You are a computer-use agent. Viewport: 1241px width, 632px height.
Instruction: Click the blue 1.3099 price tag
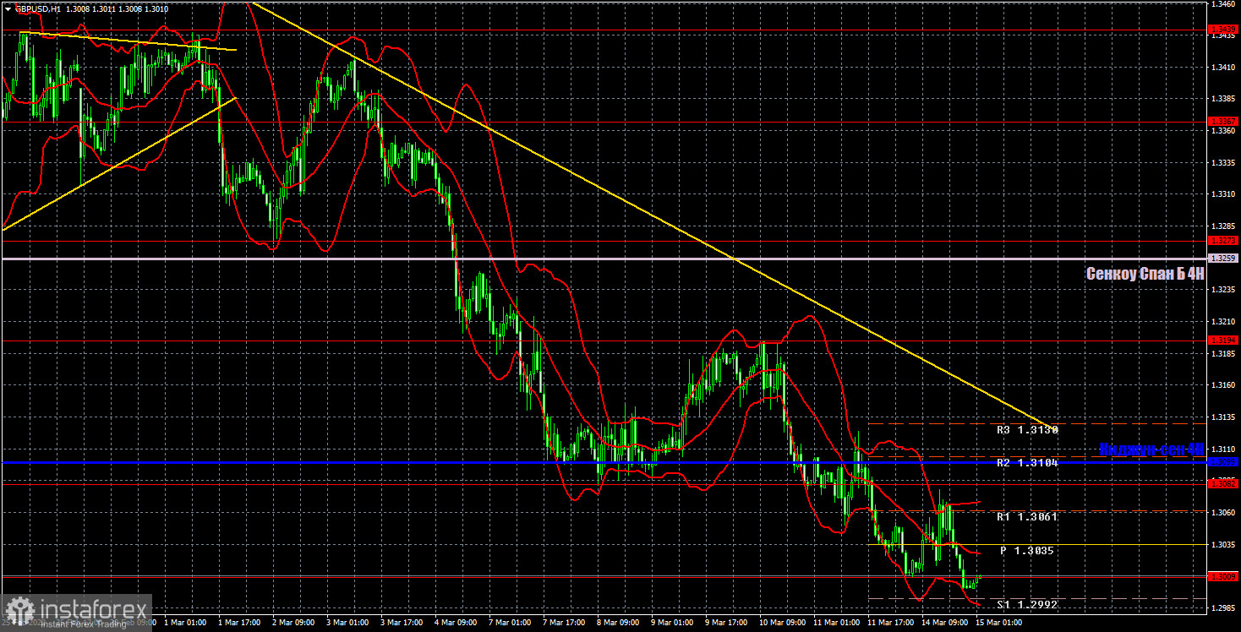point(1224,462)
